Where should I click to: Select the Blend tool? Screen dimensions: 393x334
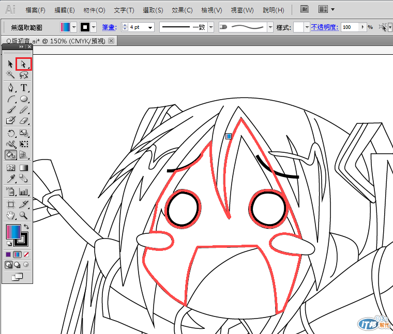[24, 179]
